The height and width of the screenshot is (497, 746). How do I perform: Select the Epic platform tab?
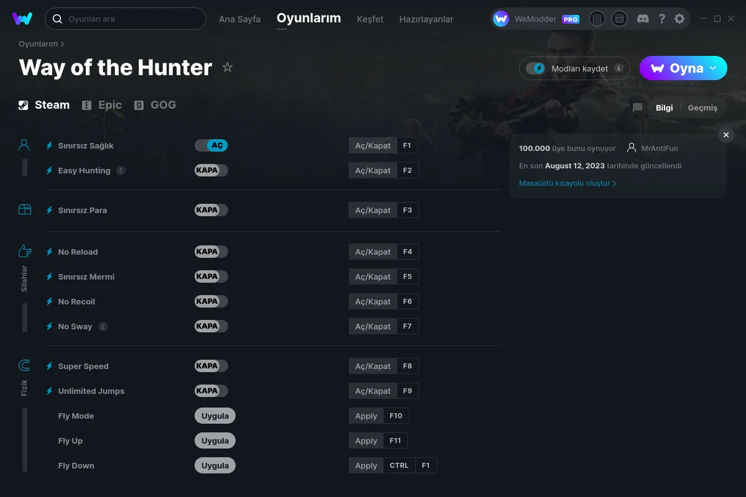pyautogui.click(x=102, y=105)
